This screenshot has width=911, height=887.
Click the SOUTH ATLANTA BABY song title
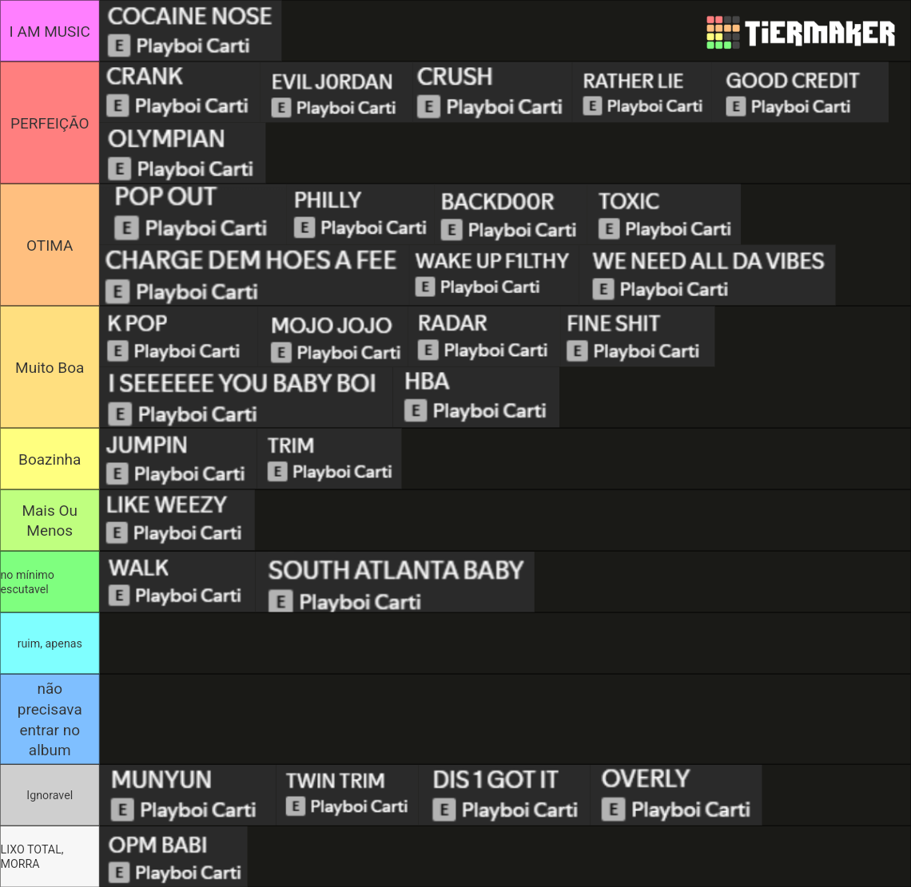[396, 570]
